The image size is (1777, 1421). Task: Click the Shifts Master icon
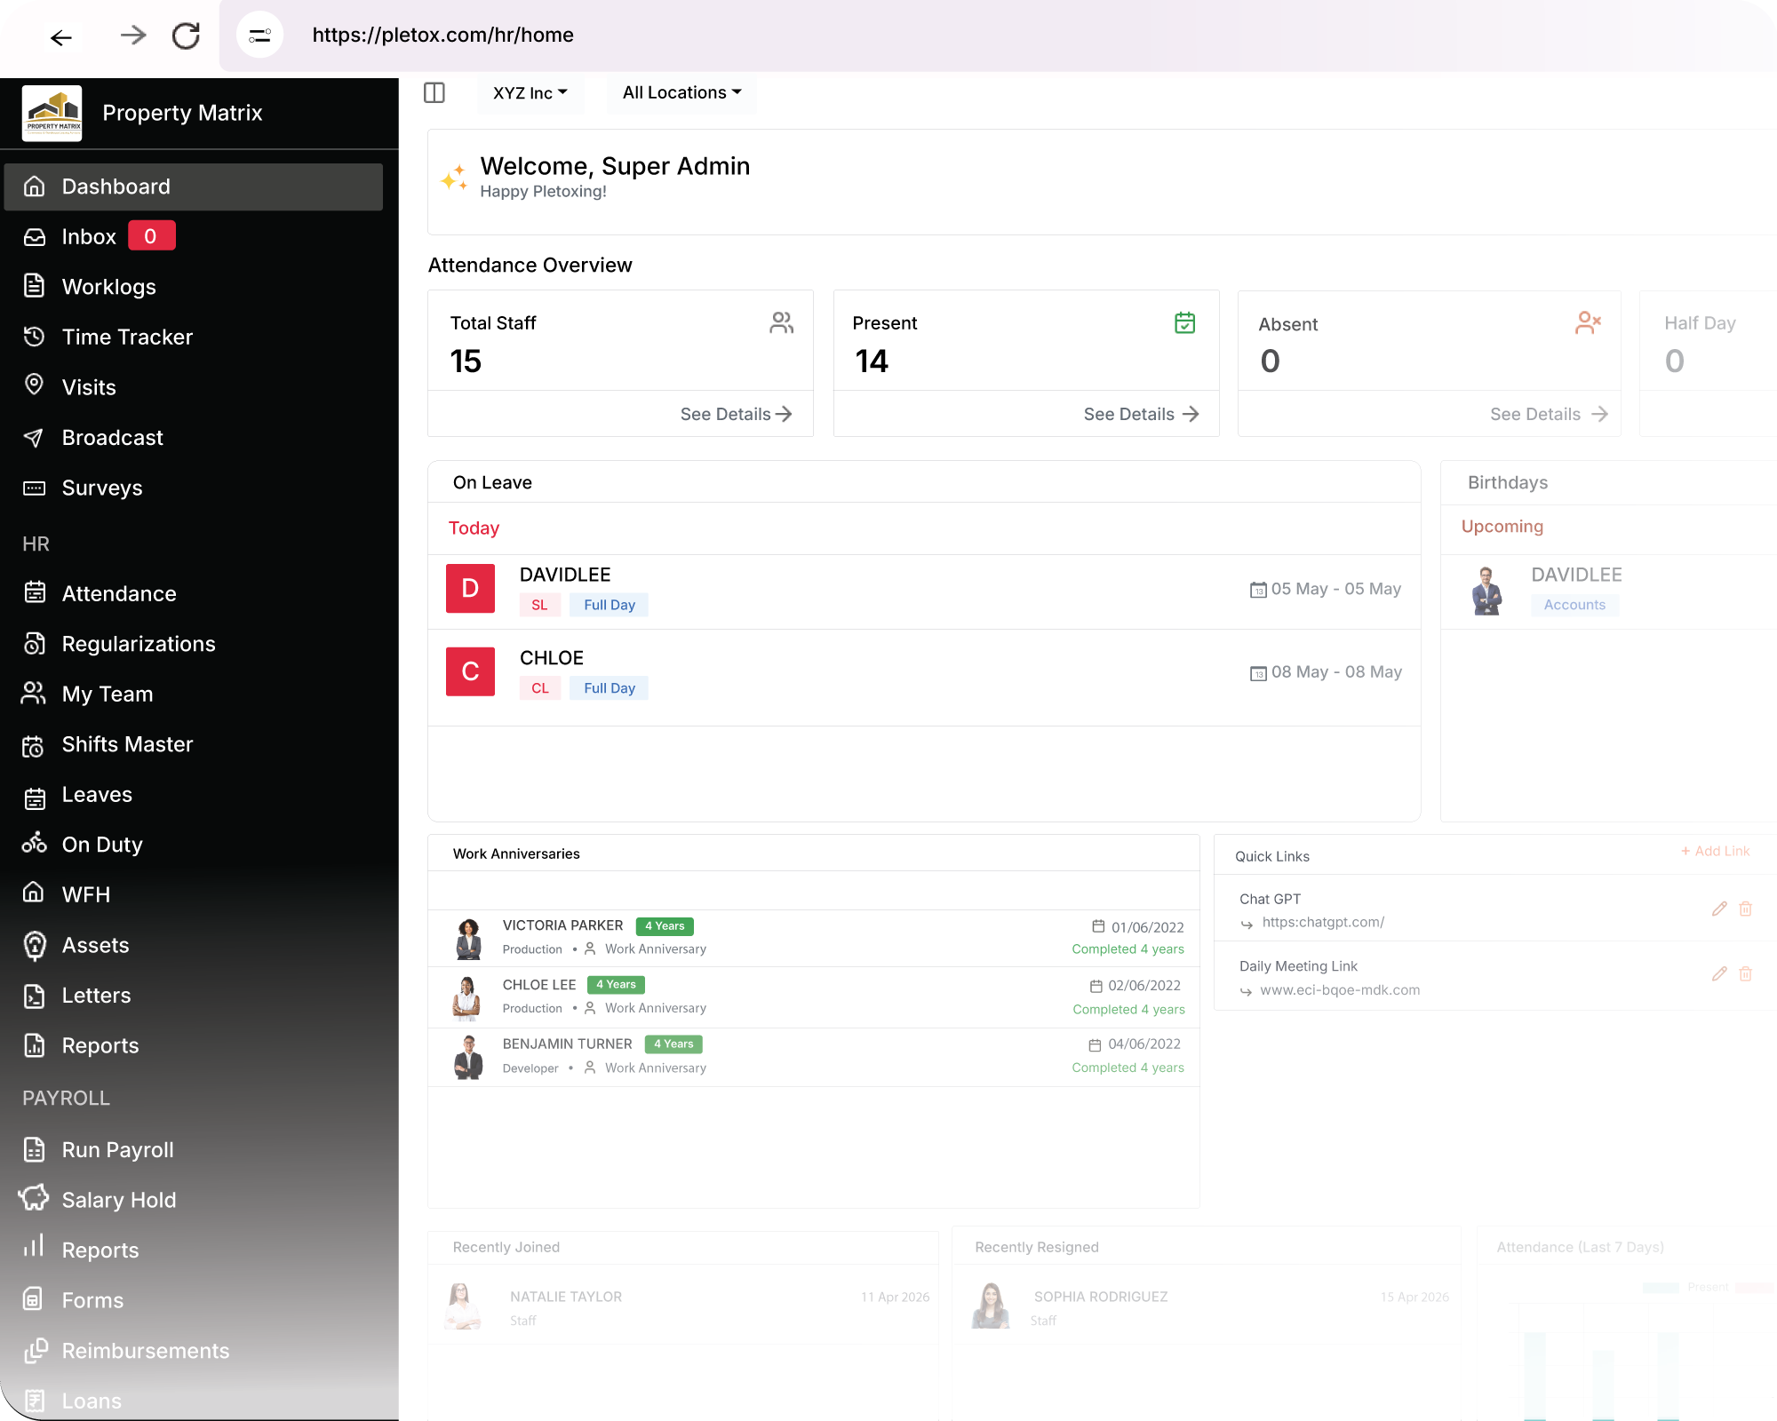point(34,745)
